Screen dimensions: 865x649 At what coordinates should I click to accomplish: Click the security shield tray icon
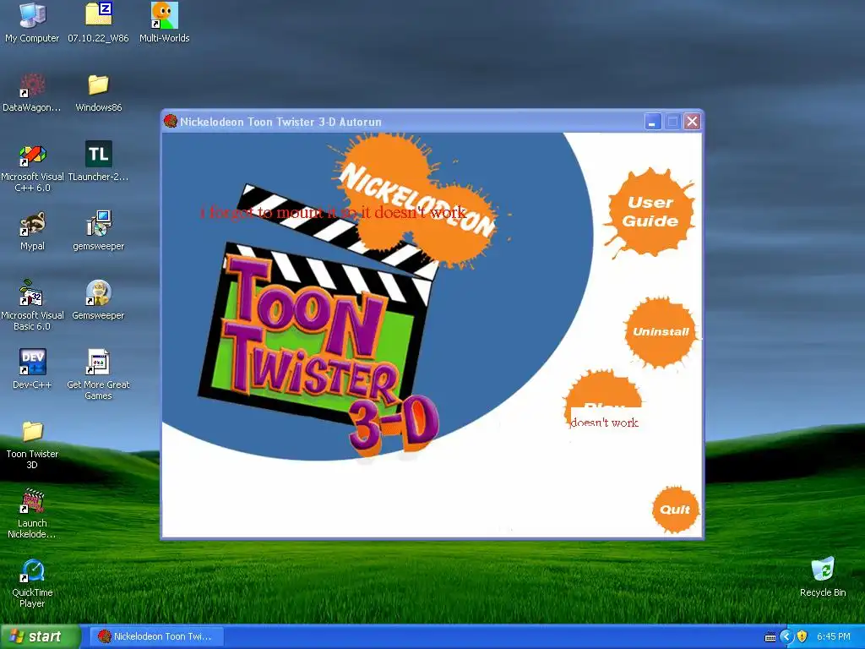(x=802, y=637)
